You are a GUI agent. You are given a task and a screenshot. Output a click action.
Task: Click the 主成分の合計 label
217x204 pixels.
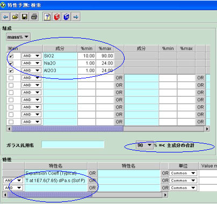coord(180,145)
